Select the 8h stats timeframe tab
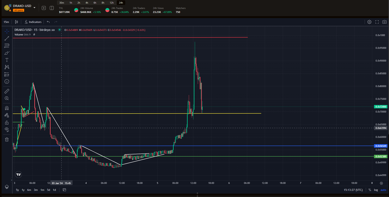Viewport: 389px width, 197px height. (x=103, y=3)
